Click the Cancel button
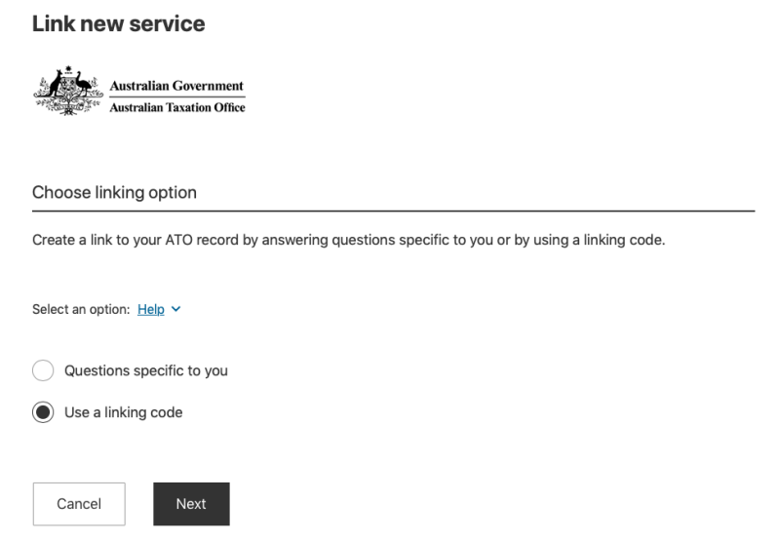 [x=79, y=504]
